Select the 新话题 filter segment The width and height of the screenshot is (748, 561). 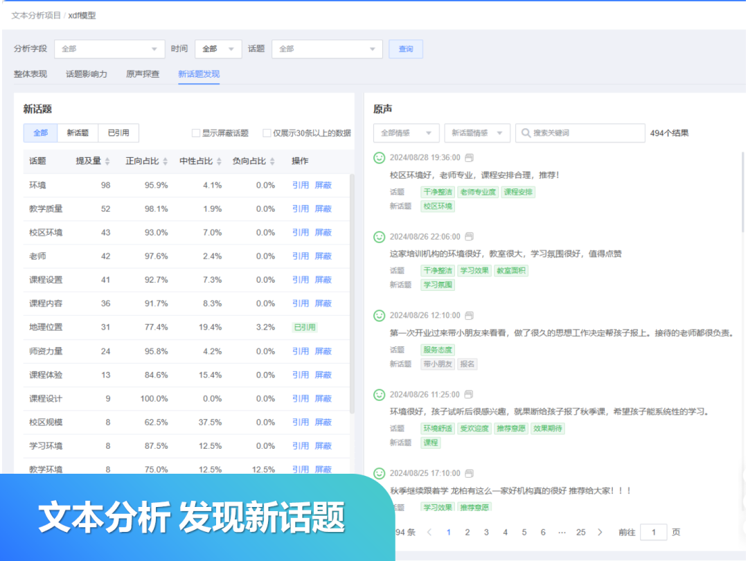78,133
